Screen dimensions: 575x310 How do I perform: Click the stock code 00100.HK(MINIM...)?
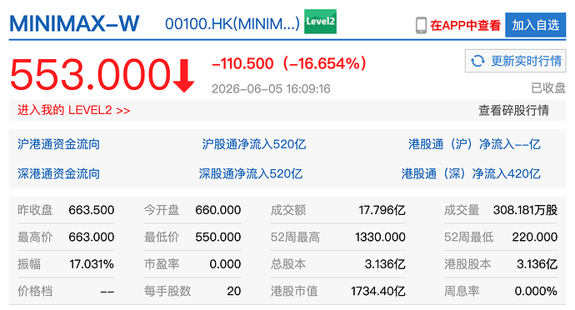[232, 24]
